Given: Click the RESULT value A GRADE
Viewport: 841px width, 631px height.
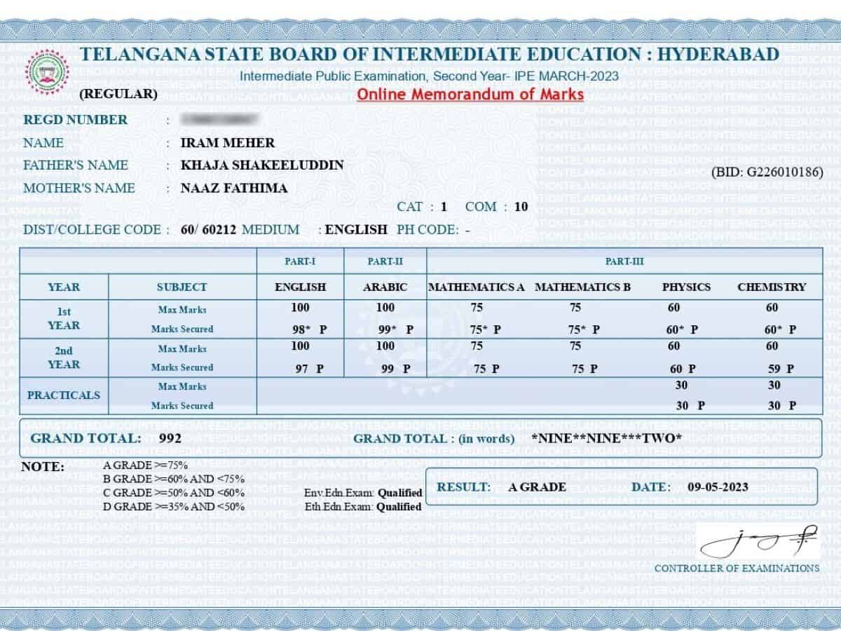Looking at the screenshot, I should pyautogui.click(x=537, y=487).
